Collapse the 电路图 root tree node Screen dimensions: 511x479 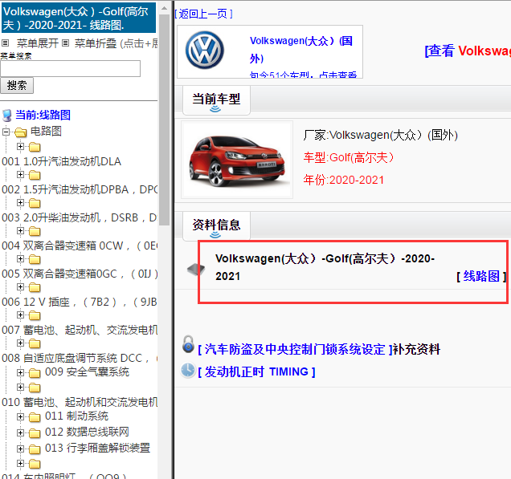tap(6, 132)
